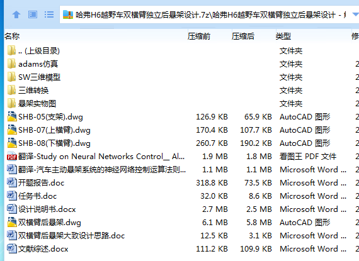Image resolution: width=359 pixels, height=261 pixels.
Task: Go to the .. (上级目录) entry
Action: [39, 51]
